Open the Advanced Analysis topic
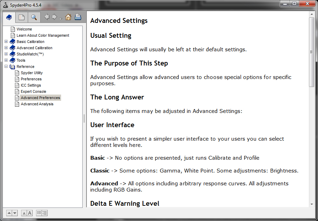 point(37,104)
